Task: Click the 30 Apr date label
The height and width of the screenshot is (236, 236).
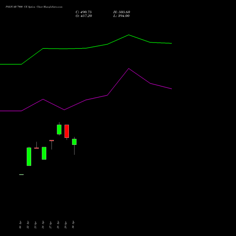Action: (73, 225)
